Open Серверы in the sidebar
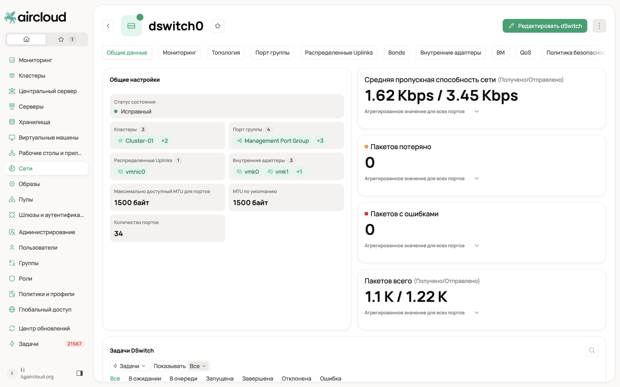The width and height of the screenshot is (620, 387). [46, 107]
